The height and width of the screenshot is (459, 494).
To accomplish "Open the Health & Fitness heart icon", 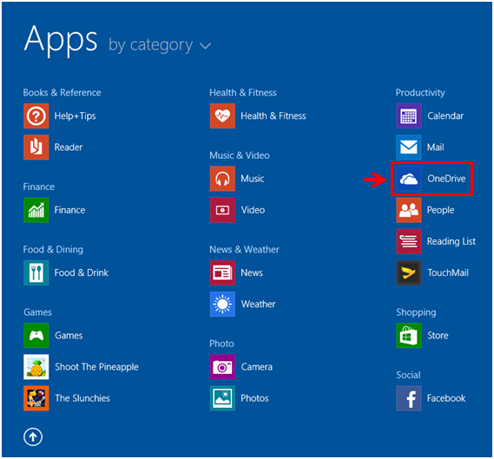I will click(x=222, y=116).
